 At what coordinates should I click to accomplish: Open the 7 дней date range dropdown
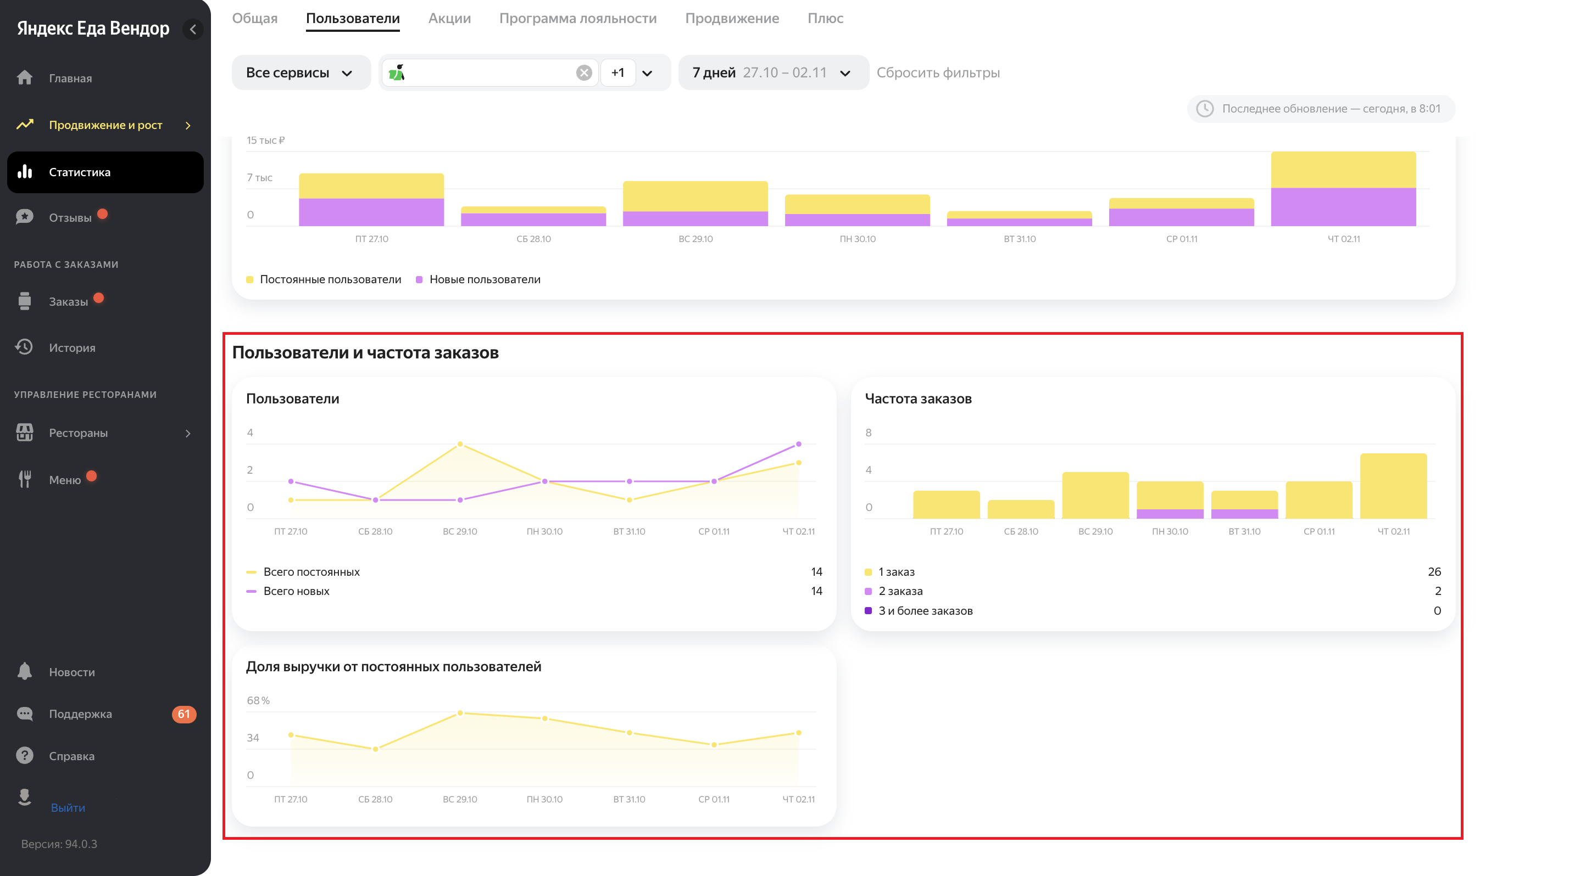772,73
